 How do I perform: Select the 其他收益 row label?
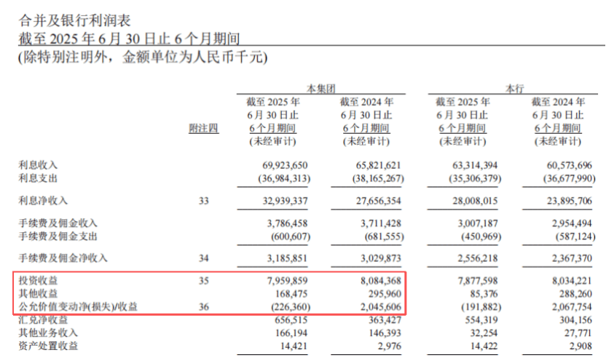point(38,294)
